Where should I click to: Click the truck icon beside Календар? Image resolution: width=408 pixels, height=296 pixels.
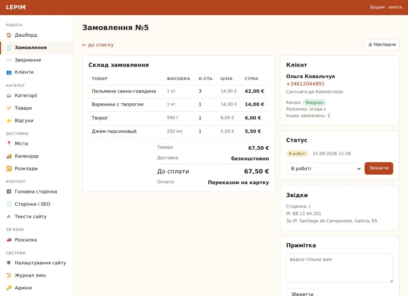[9, 156]
